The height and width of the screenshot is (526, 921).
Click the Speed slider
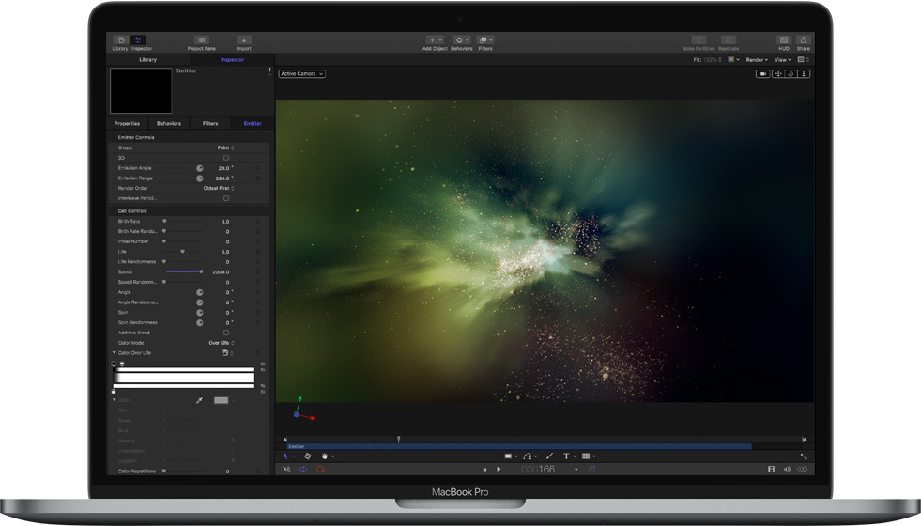[x=185, y=271]
